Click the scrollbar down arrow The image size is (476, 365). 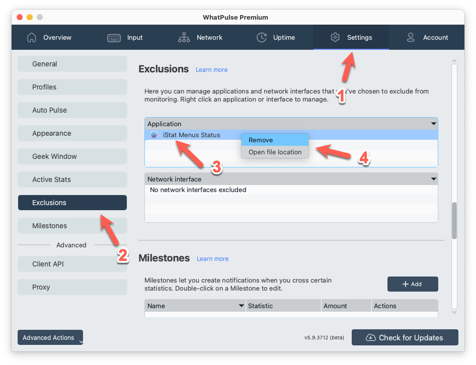point(454,313)
